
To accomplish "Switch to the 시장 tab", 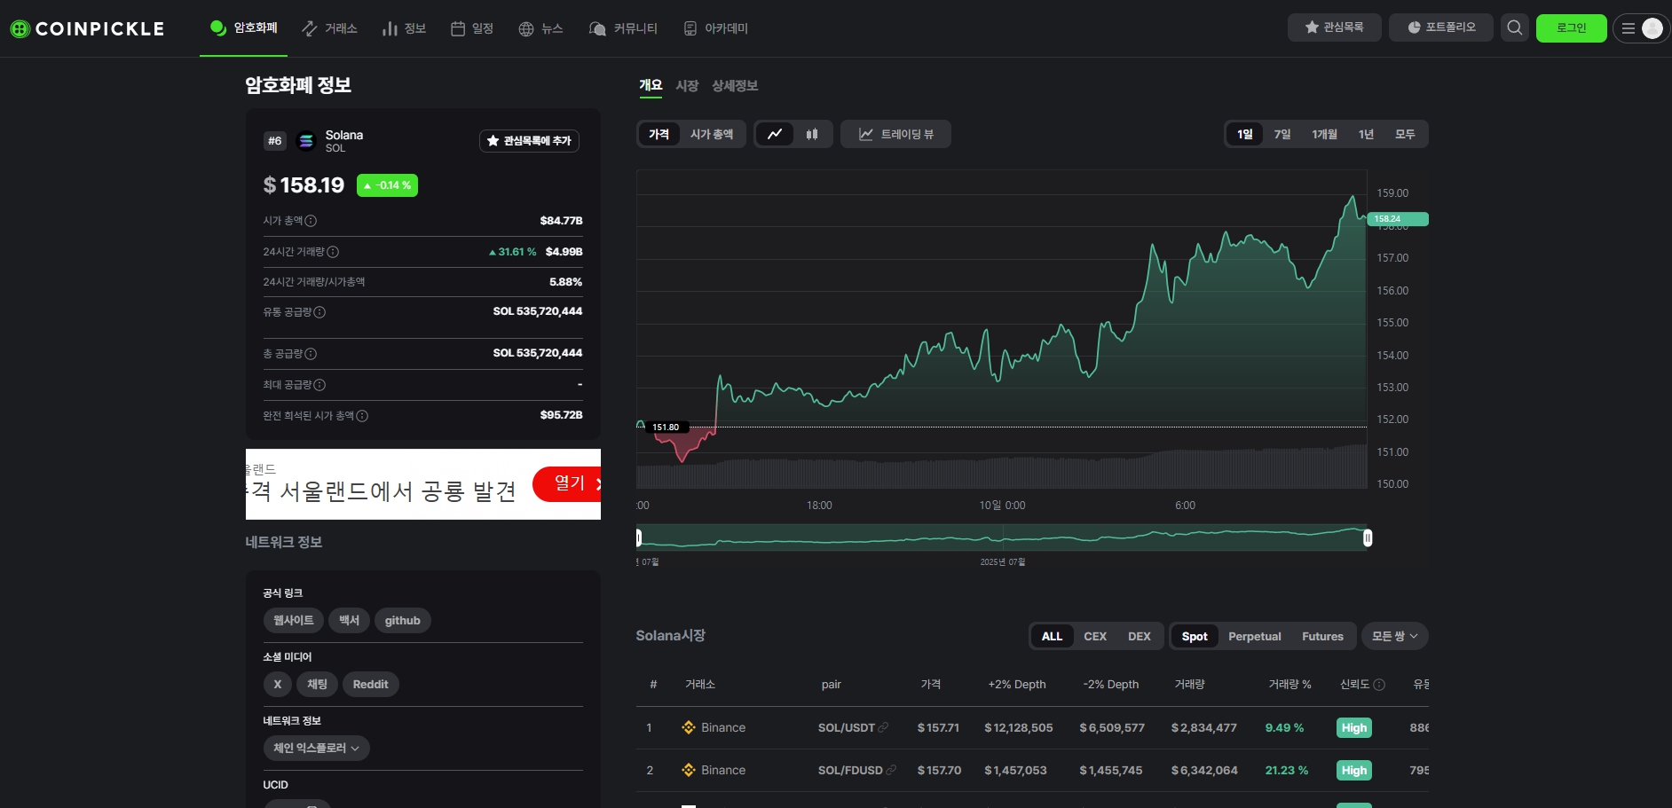I will pos(687,86).
